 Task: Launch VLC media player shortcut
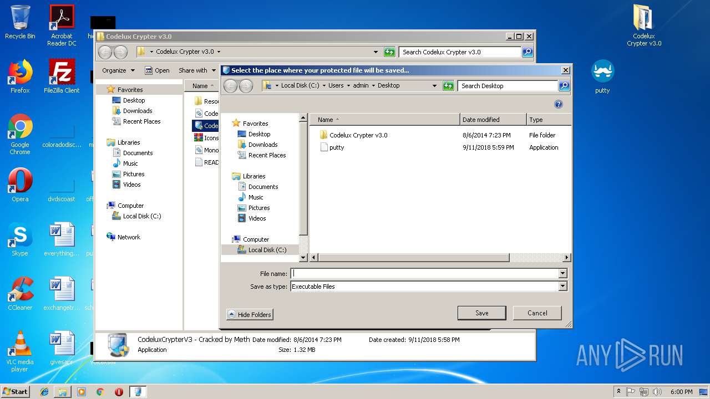click(x=20, y=351)
